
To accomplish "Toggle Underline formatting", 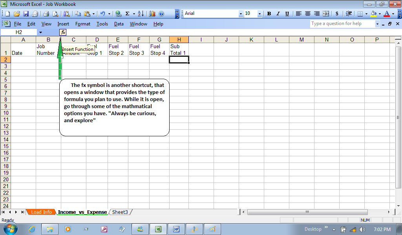I will click(x=287, y=14).
